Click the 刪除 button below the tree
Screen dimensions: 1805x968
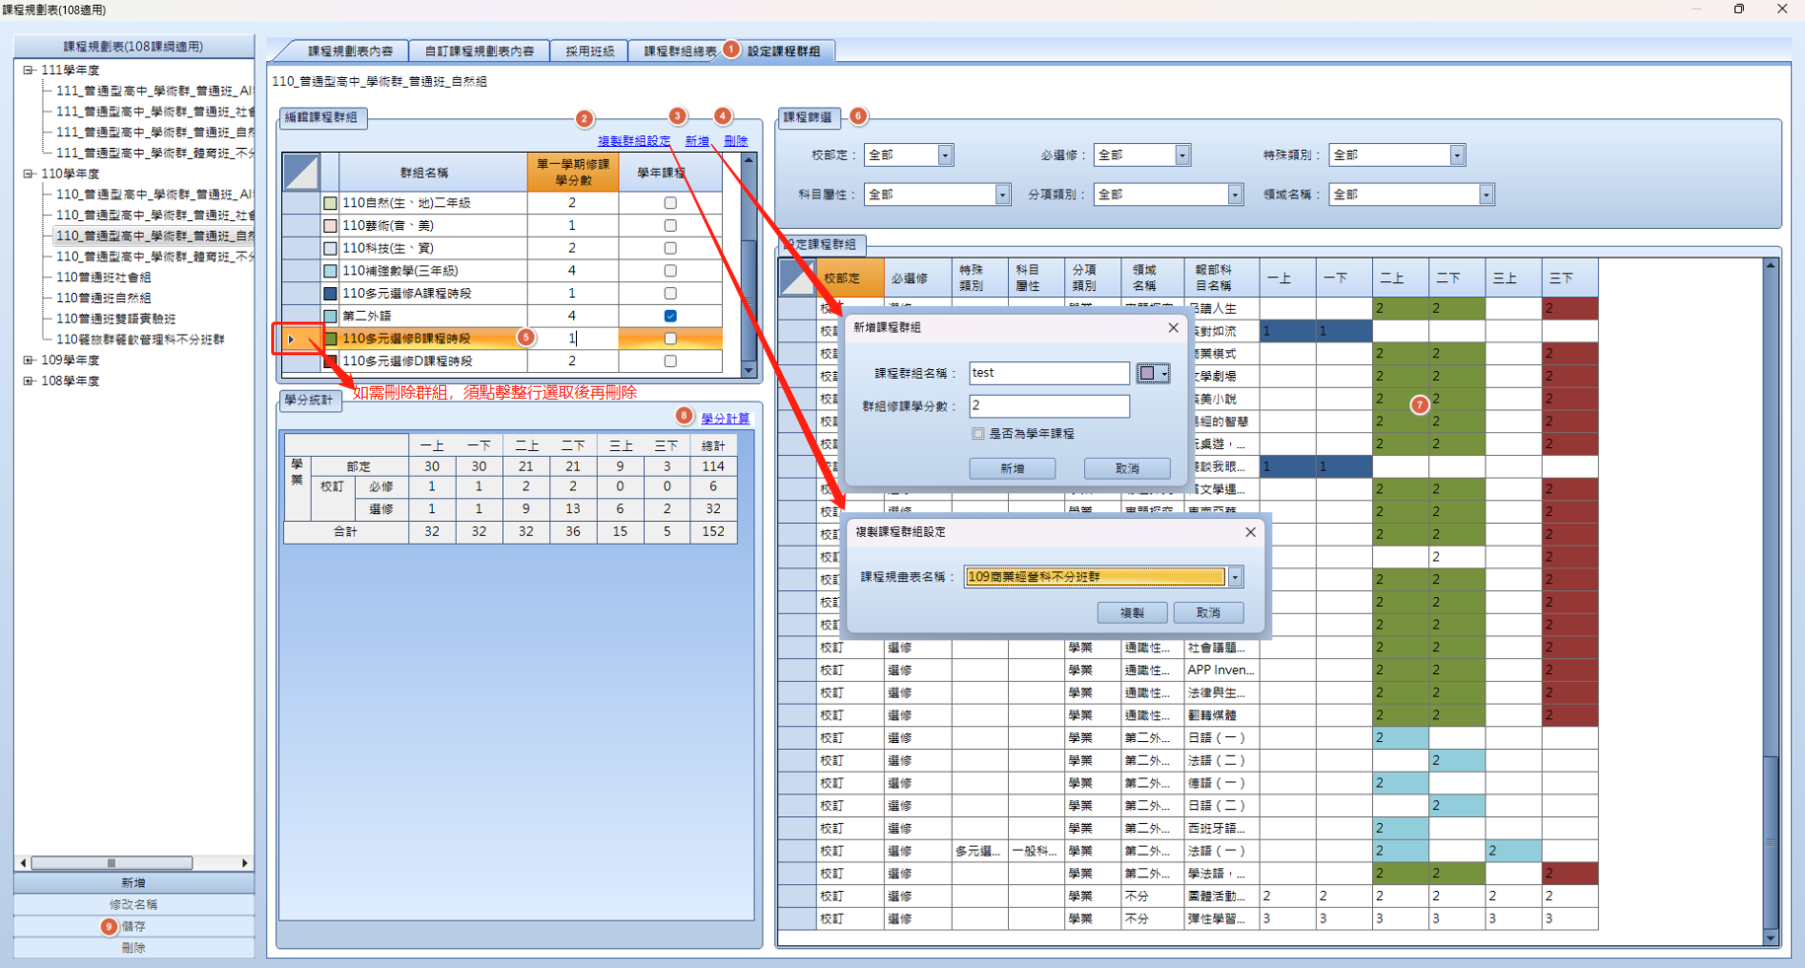[134, 948]
